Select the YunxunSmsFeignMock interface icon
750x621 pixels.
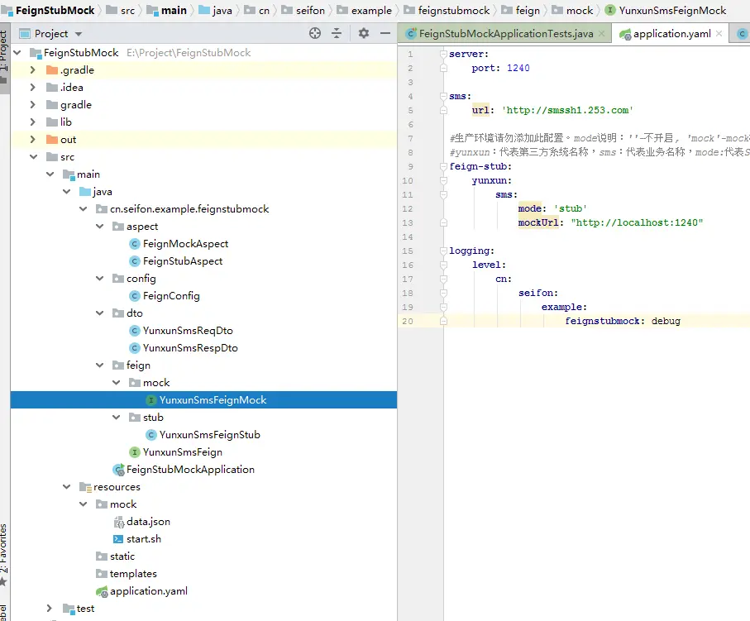coord(151,400)
